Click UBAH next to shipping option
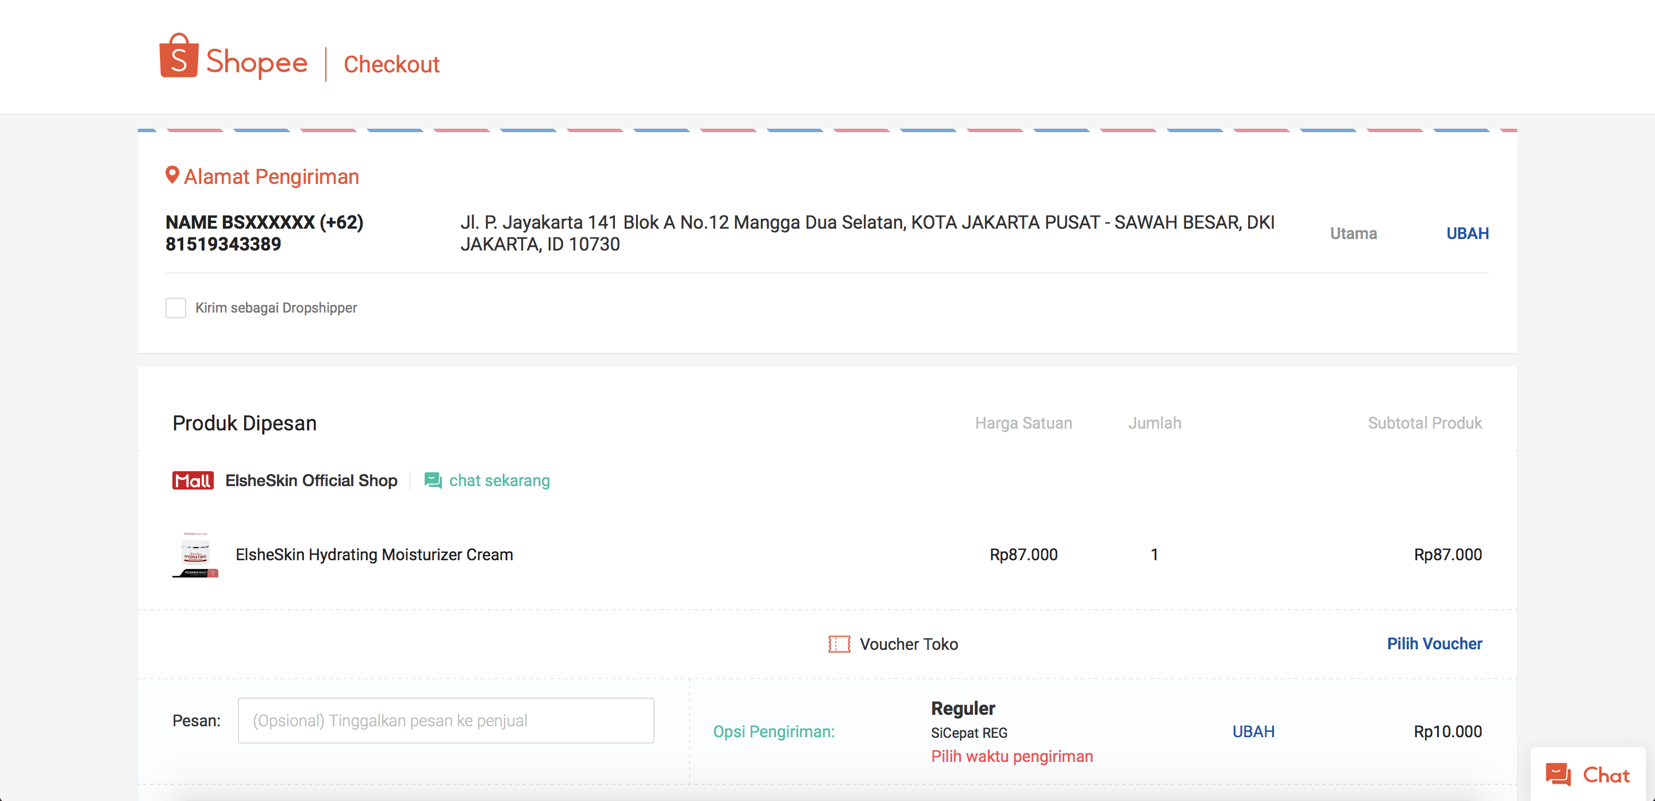The width and height of the screenshot is (1655, 801). tap(1253, 731)
